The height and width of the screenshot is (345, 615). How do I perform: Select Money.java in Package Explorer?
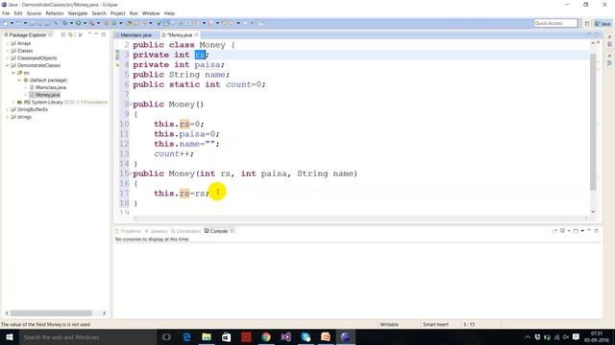pos(47,95)
